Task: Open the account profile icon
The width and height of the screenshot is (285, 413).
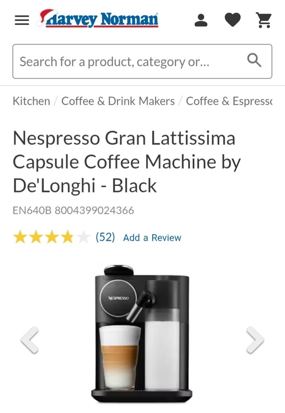Action: (201, 20)
